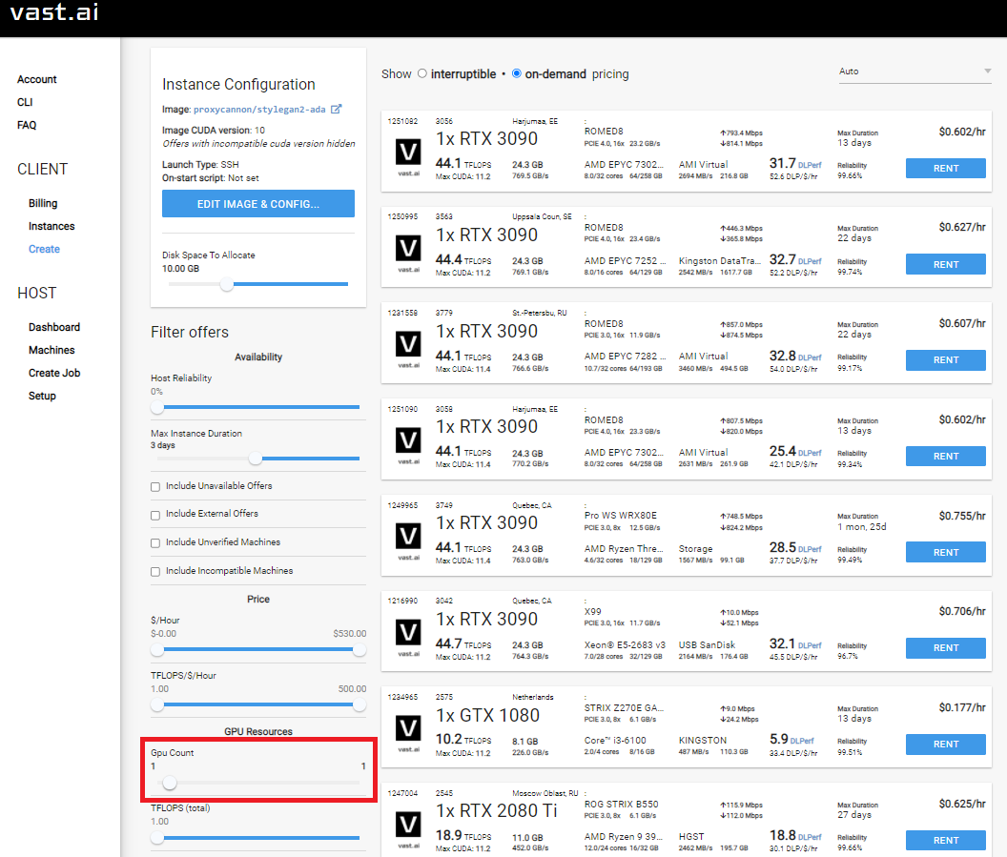The width and height of the screenshot is (1007, 857).
Task: Rent the GTX 1080 offer
Action: pyautogui.click(x=945, y=744)
